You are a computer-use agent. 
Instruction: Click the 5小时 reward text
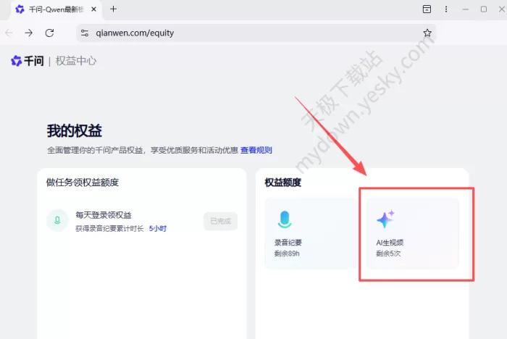(x=157, y=229)
